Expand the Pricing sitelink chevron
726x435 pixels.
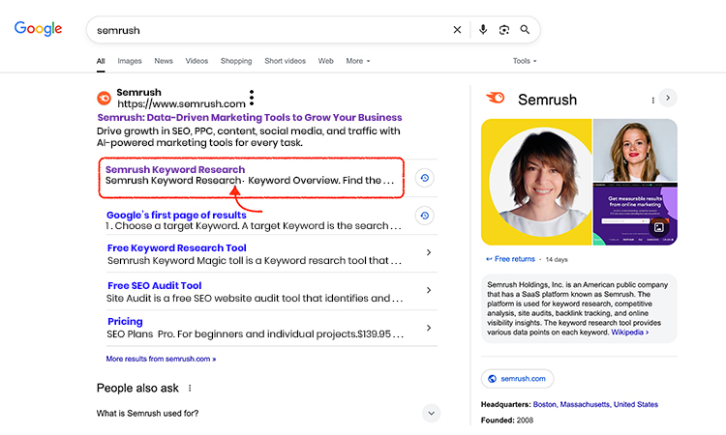(429, 328)
